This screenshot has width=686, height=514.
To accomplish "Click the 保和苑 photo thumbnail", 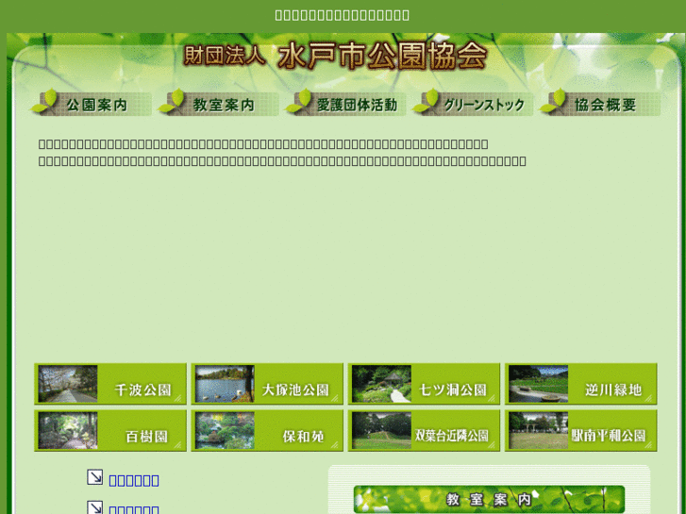I will click(225, 430).
